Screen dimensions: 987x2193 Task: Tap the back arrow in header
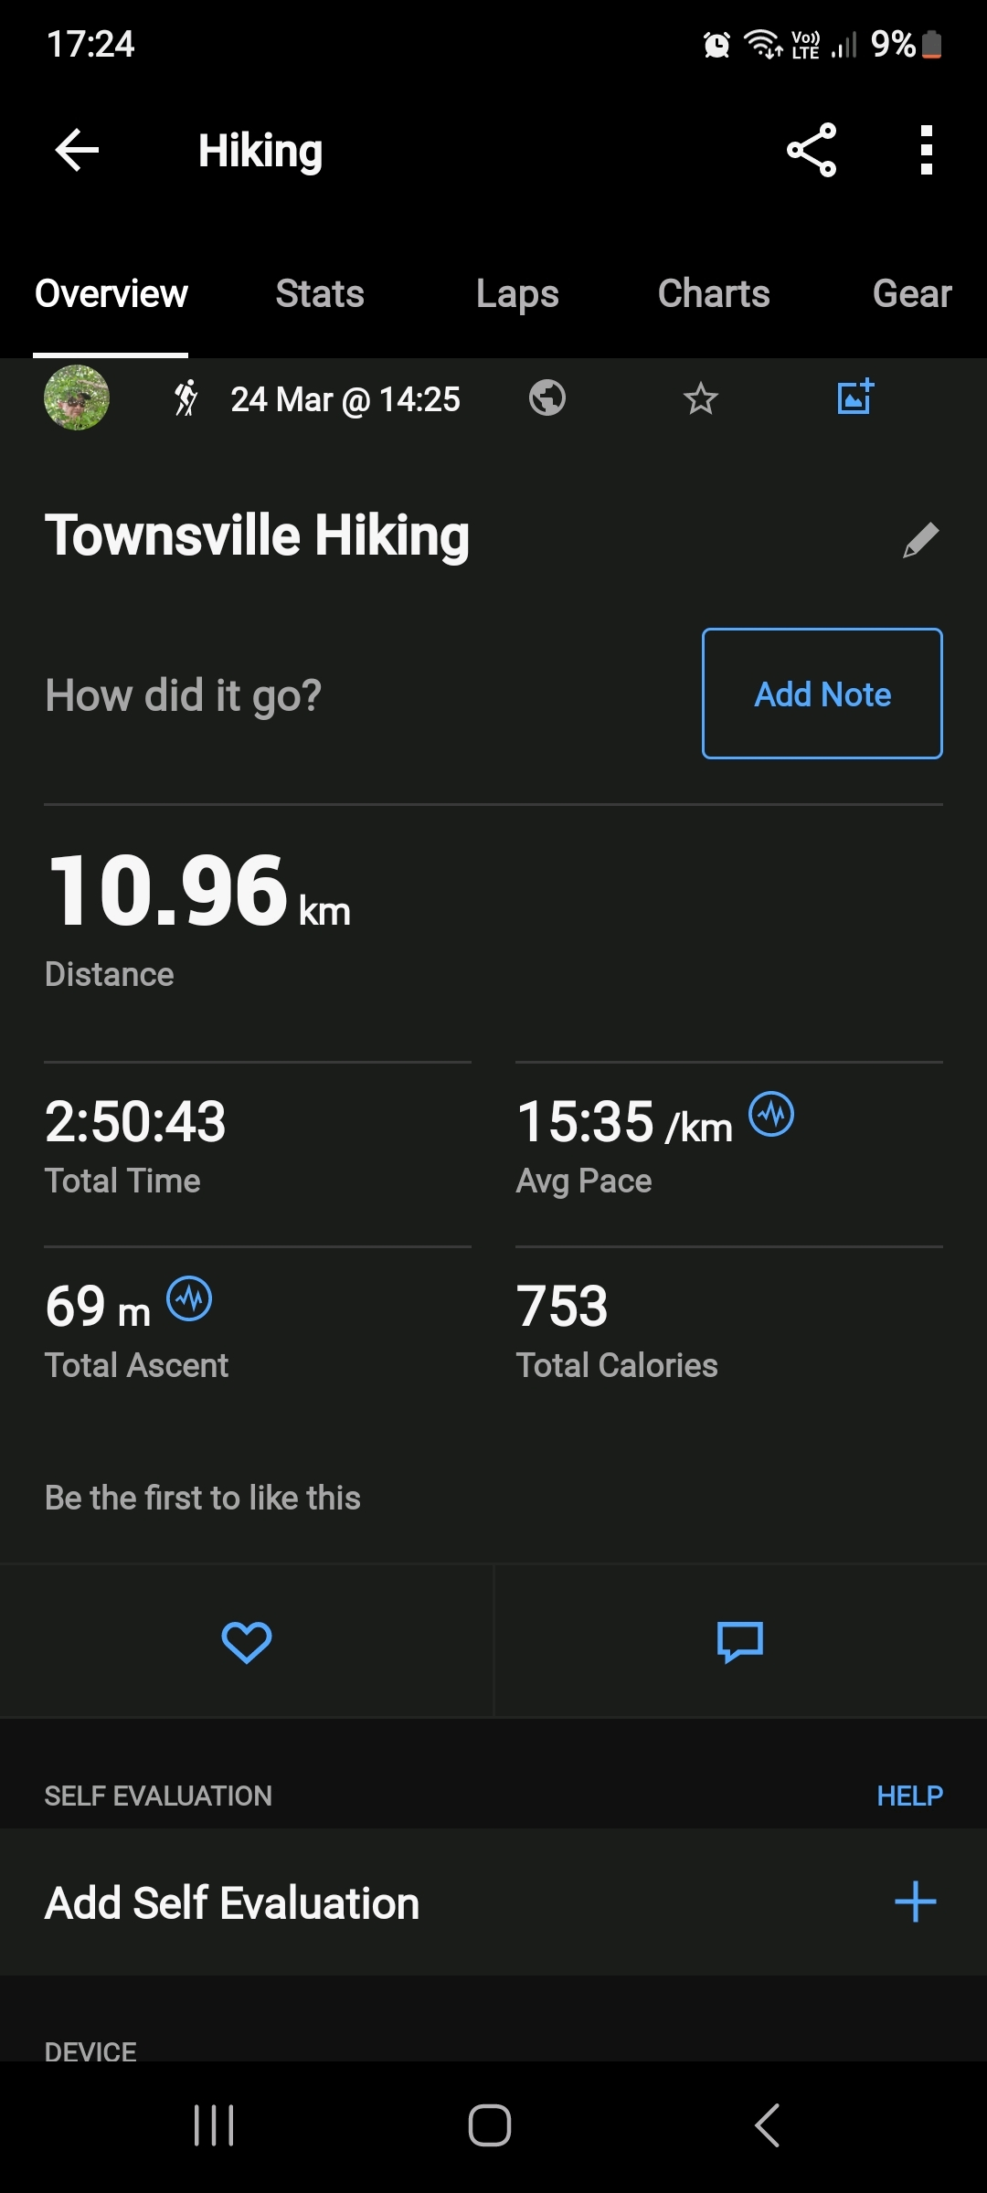77,151
